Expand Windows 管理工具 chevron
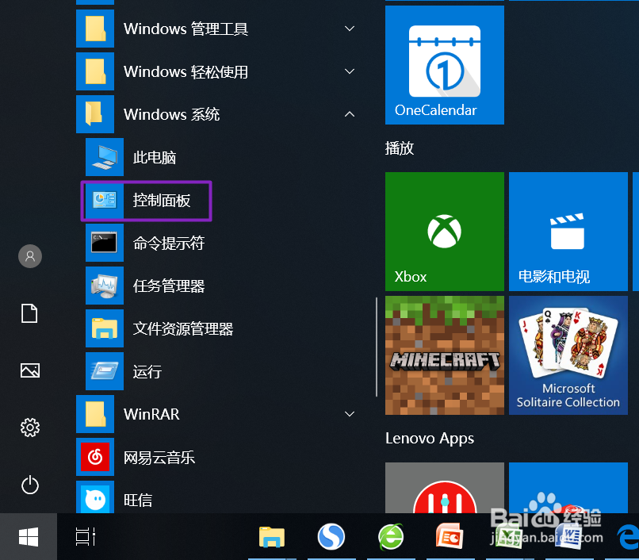Screen dimensions: 639x560 350,29
